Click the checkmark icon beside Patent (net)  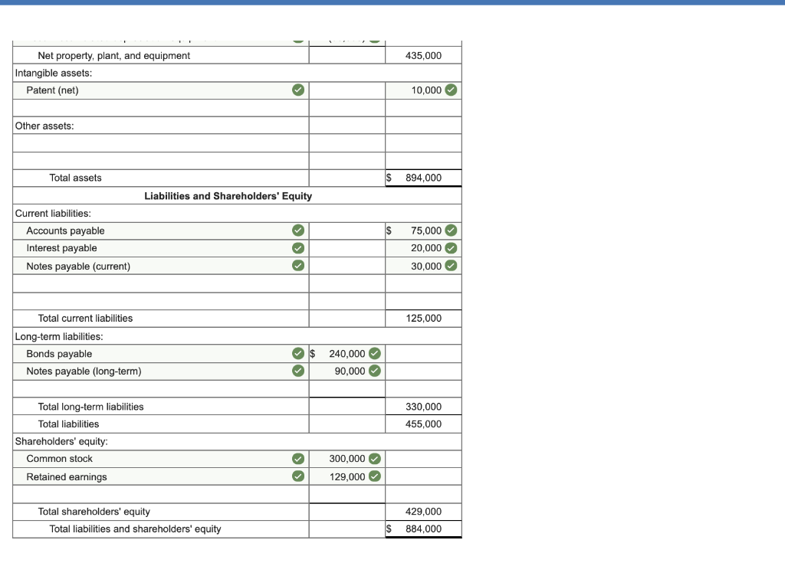(x=297, y=90)
